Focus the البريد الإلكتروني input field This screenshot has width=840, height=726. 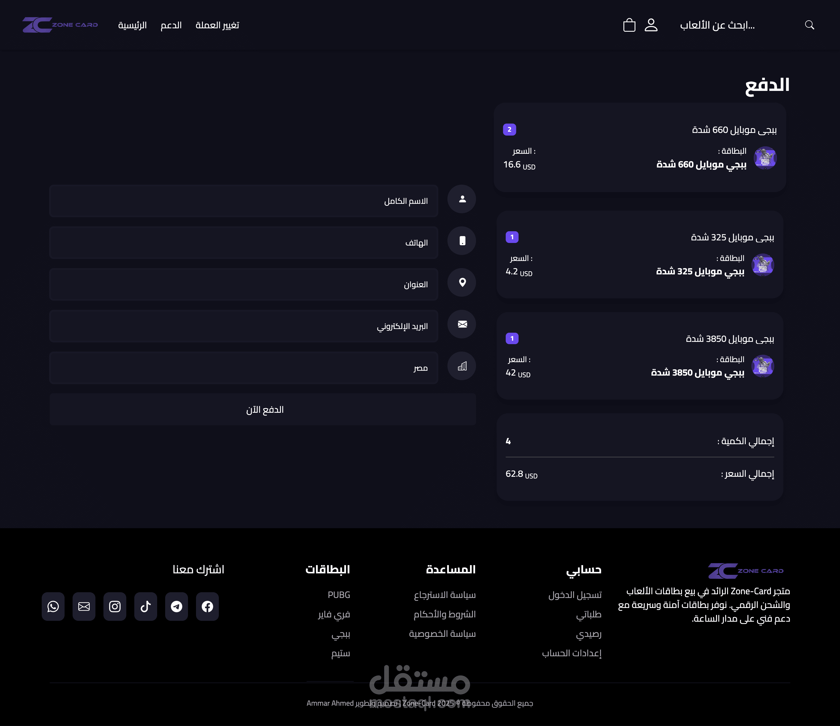coord(244,326)
